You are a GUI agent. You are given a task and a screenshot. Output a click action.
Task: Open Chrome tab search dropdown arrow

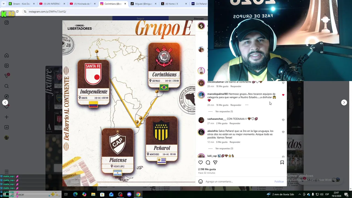coord(3,4)
